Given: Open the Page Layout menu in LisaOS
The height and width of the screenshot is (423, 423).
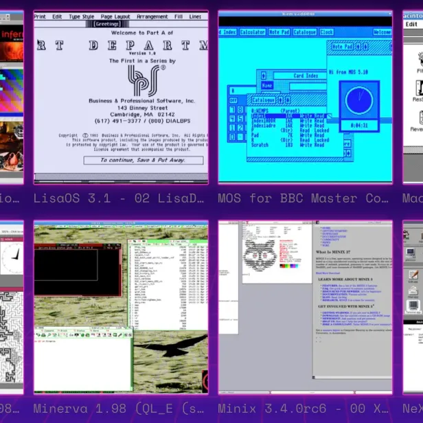Looking at the screenshot, I should (x=115, y=16).
